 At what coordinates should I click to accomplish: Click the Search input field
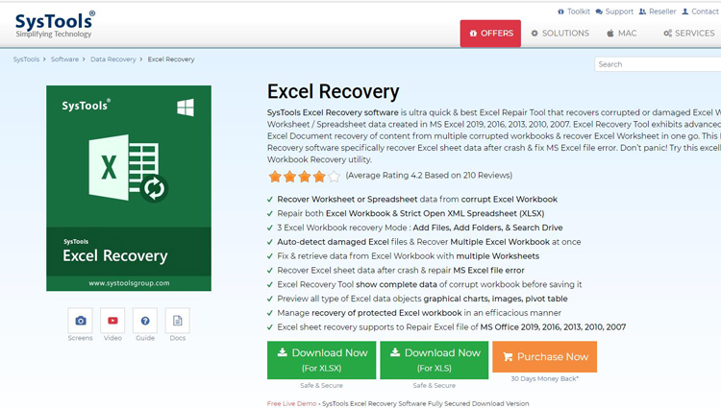657,64
